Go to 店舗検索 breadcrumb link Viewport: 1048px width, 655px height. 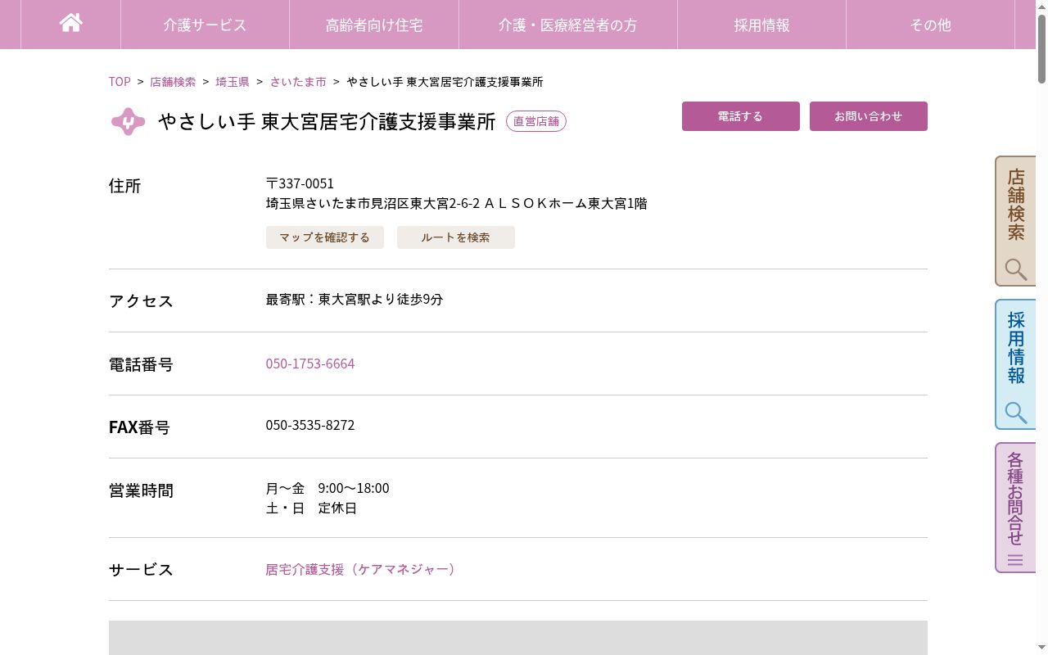coord(173,82)
